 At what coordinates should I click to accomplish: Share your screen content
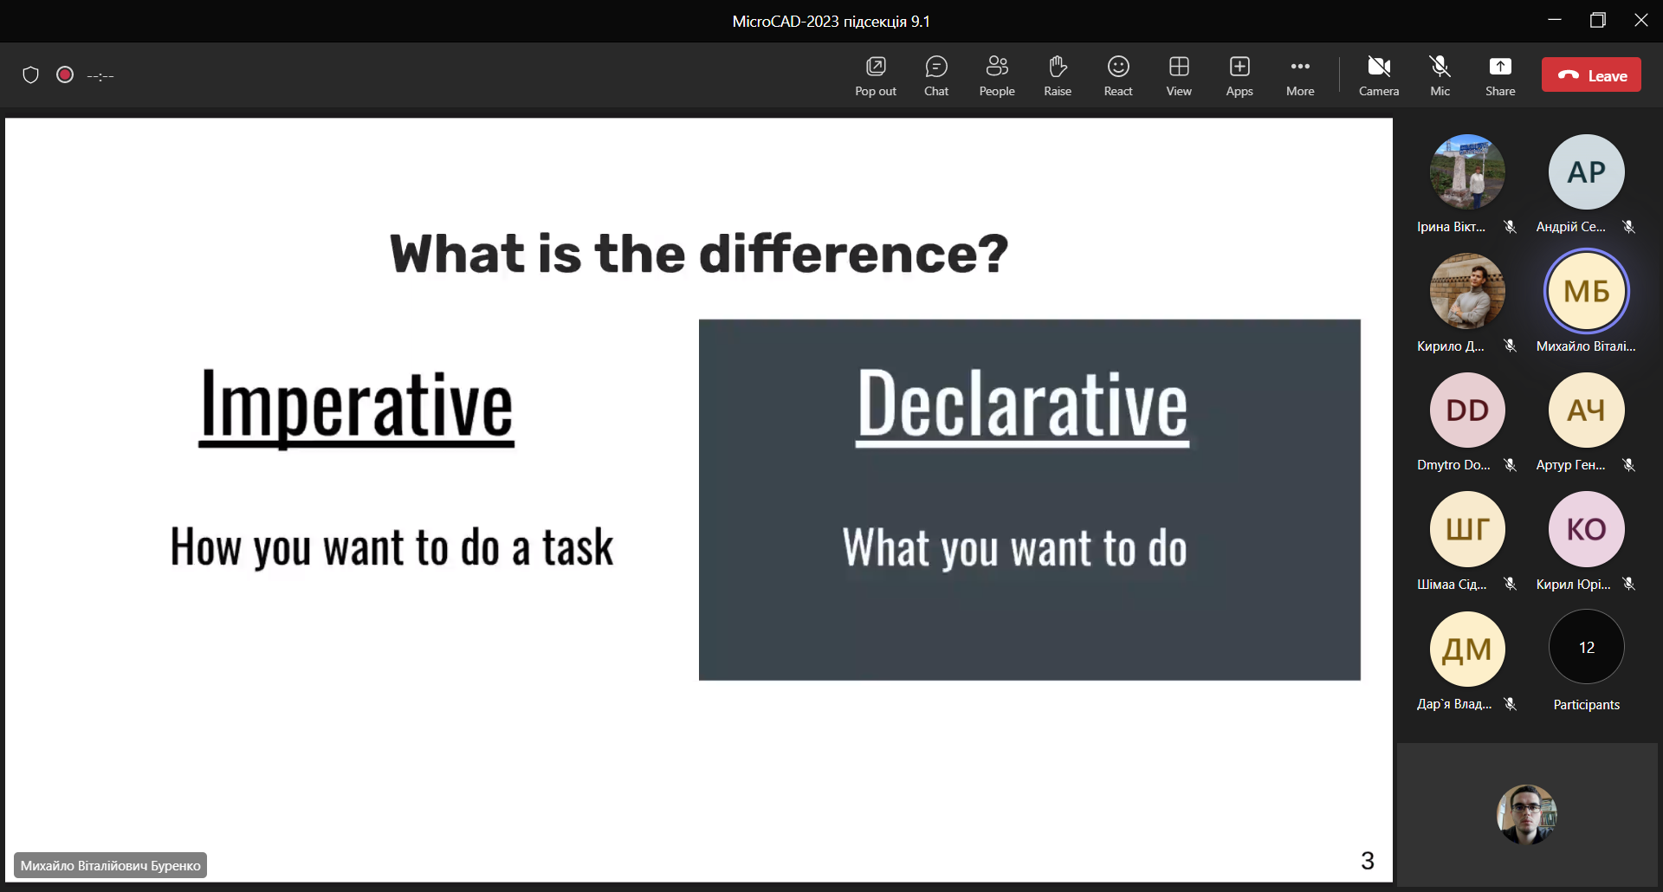(x=1500, y=75)
